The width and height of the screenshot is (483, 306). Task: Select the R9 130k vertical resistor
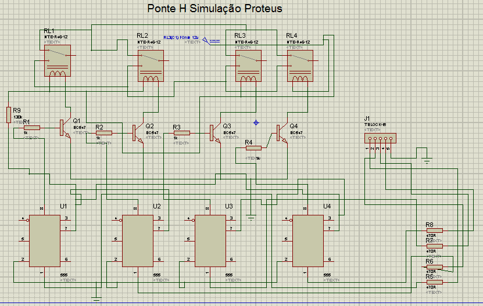9,115
